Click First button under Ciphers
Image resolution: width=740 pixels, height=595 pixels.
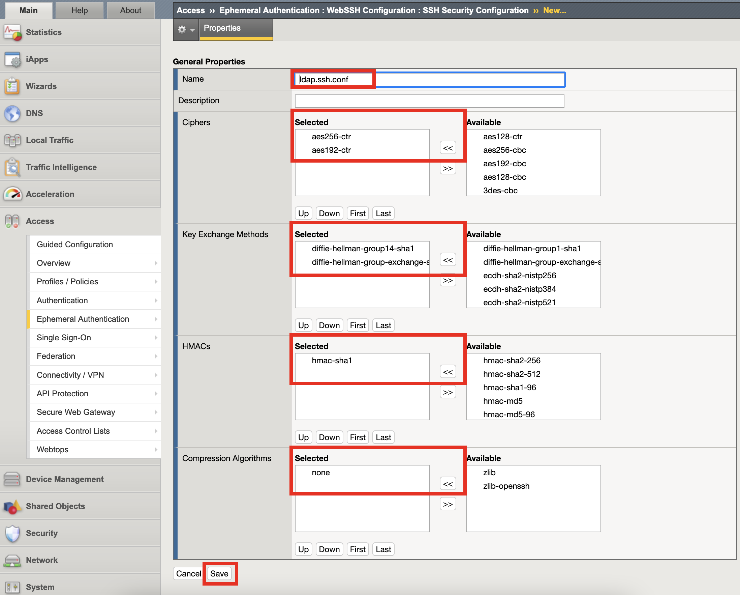pyautogui.click(x=358, y=213)
